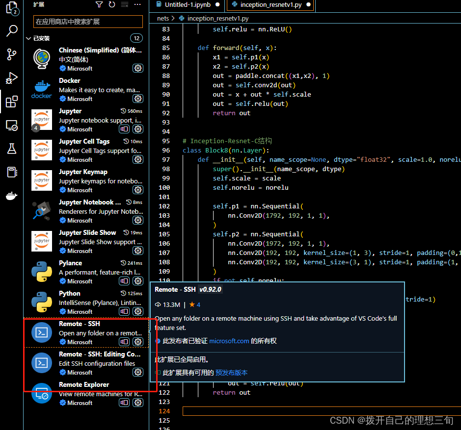
Task: Click the Jupyter extension logo thumbnail with badge 4
Action: [42, 120]
